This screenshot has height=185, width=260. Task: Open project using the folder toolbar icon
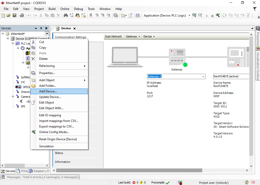click(x=9, y=15)
